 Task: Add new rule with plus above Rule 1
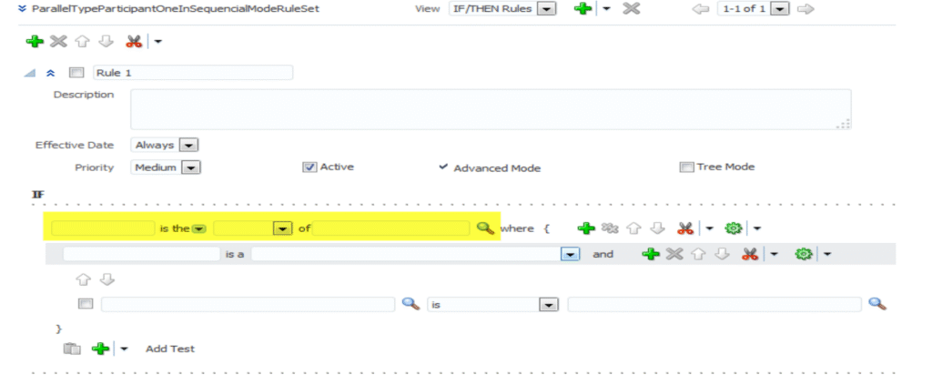[35, 42]
